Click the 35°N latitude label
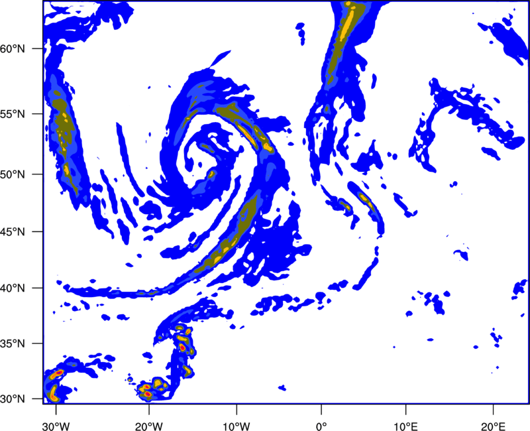 click(13, 343)
